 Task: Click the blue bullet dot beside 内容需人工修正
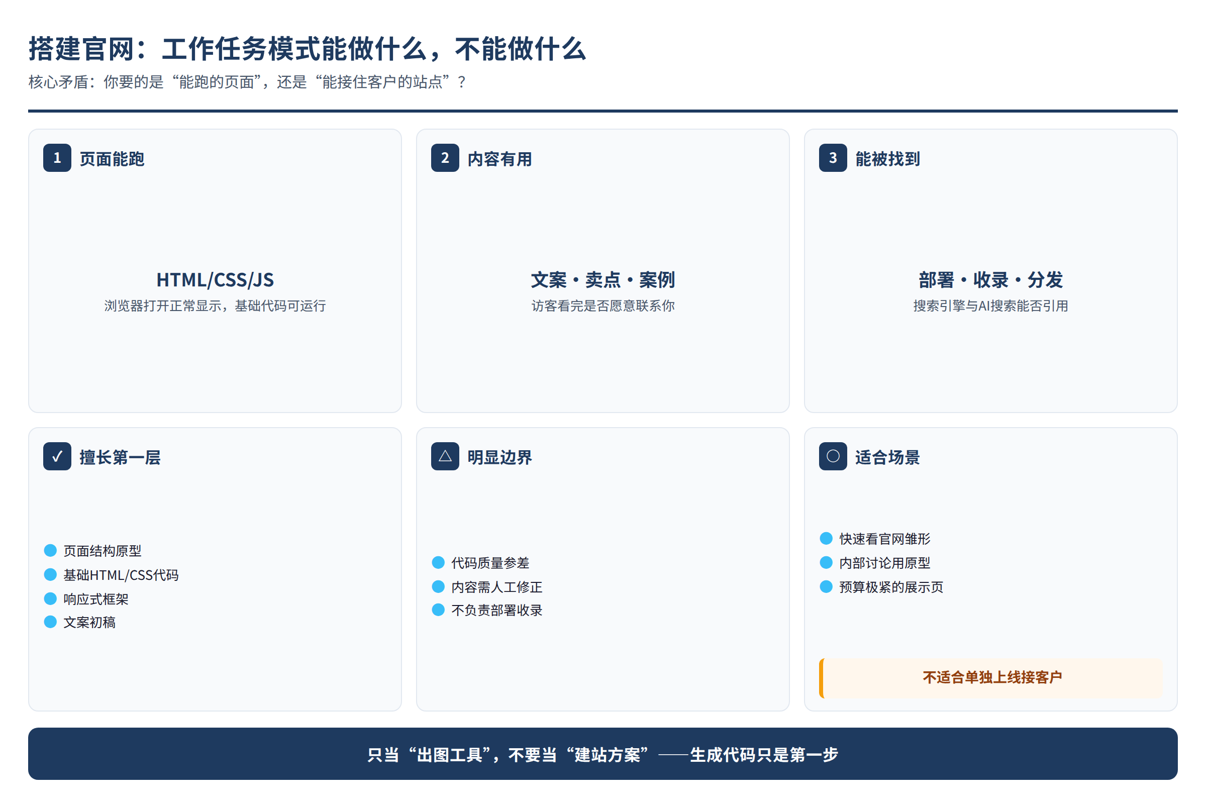pos(438,586)
